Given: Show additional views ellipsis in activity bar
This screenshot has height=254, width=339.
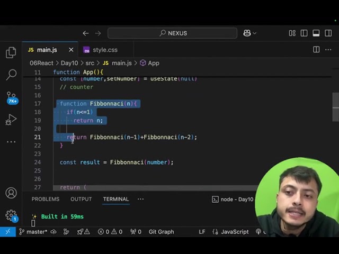Looking at the screenshot, I should tap(11, 142).
